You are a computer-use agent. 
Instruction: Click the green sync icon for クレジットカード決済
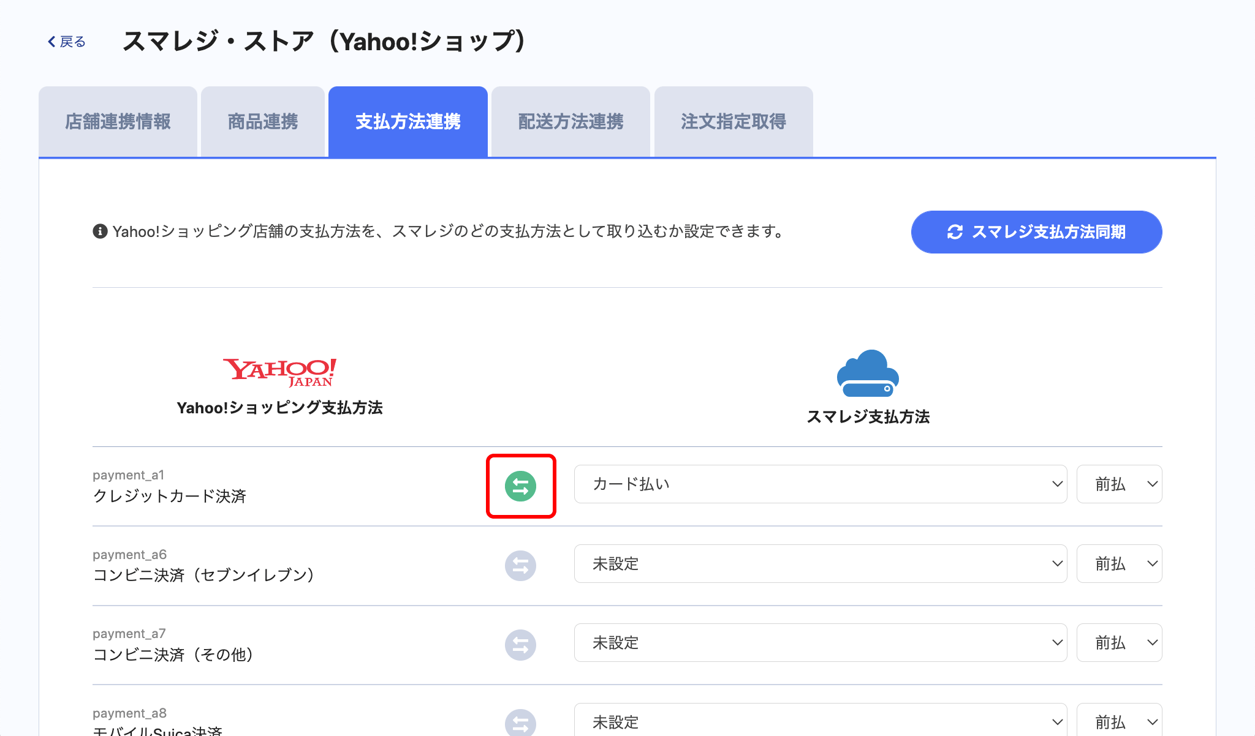click(x=520, y=486)
